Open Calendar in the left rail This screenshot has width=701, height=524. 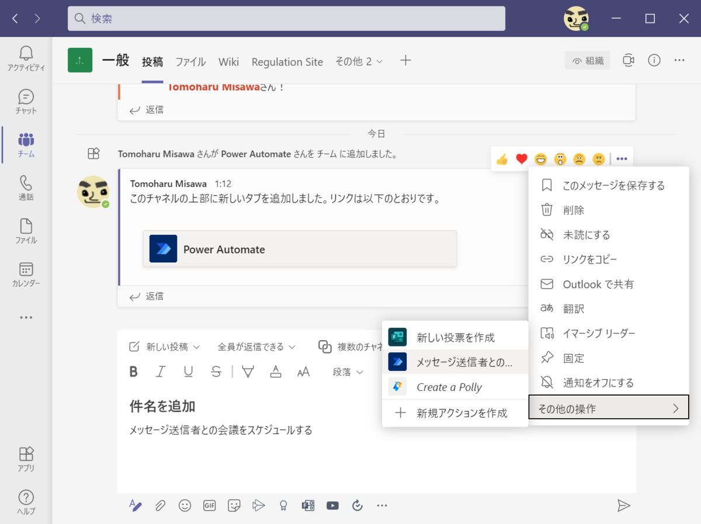pos(26,275)
